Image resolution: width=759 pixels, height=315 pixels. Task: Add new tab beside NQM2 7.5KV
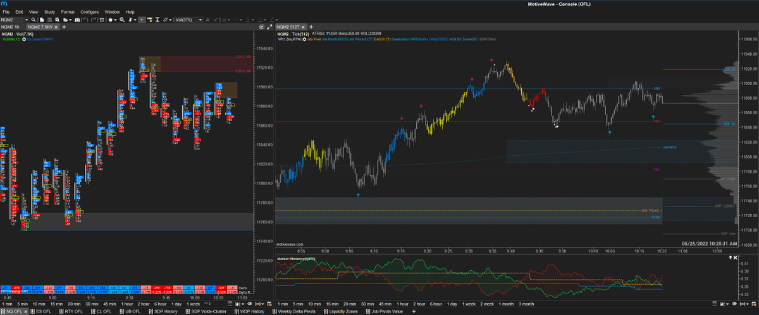(64, 27)
